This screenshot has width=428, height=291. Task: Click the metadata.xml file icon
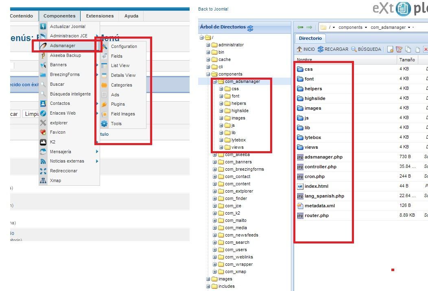(x=300, y=206)
